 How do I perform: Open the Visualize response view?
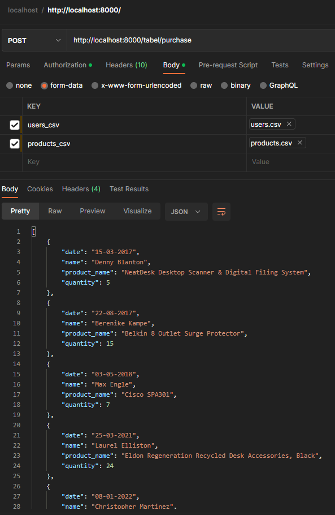137,211
